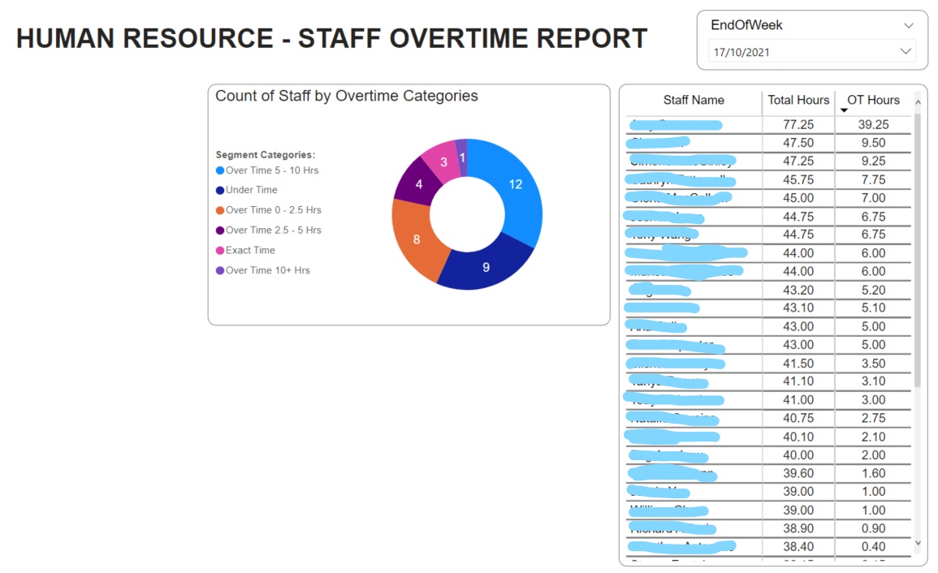Click the 41.50 Total Hours cell
Image resolution: width=938 pixels, height=573 pixels.
pos(798,363)
